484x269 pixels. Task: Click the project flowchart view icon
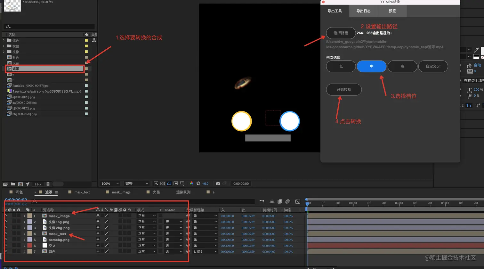click(x=94, y=40)
